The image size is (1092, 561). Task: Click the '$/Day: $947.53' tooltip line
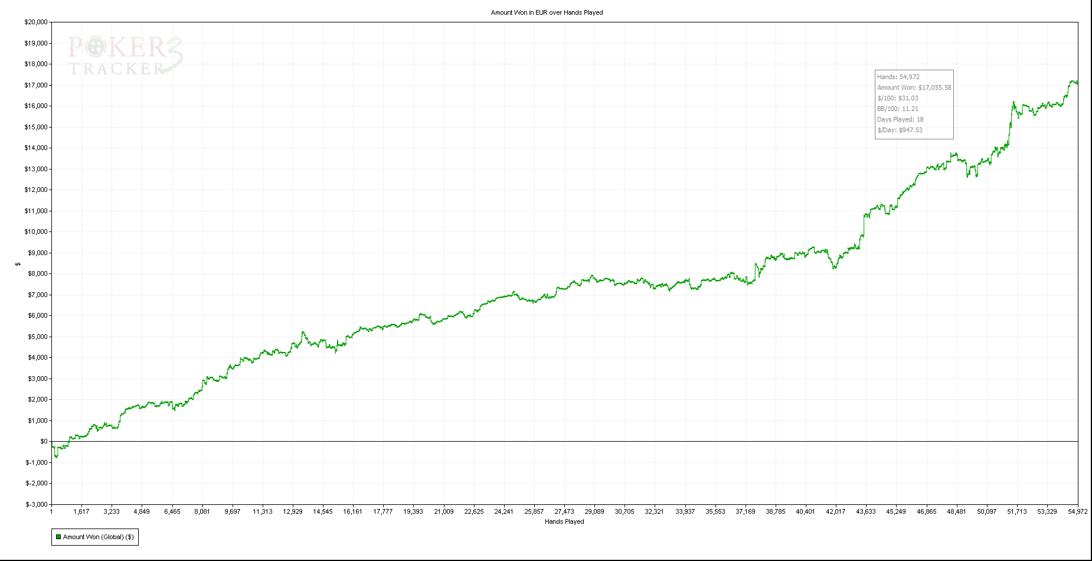tap(900, 130)
